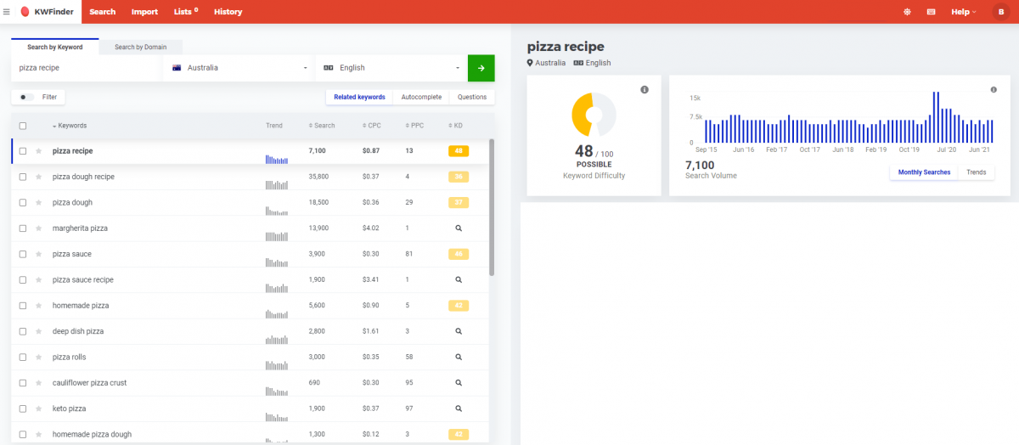Image resolution: width=1019 pixels, height=445 pixels.
Task: Switch chart to Trends view
Action: click(977, 172)
